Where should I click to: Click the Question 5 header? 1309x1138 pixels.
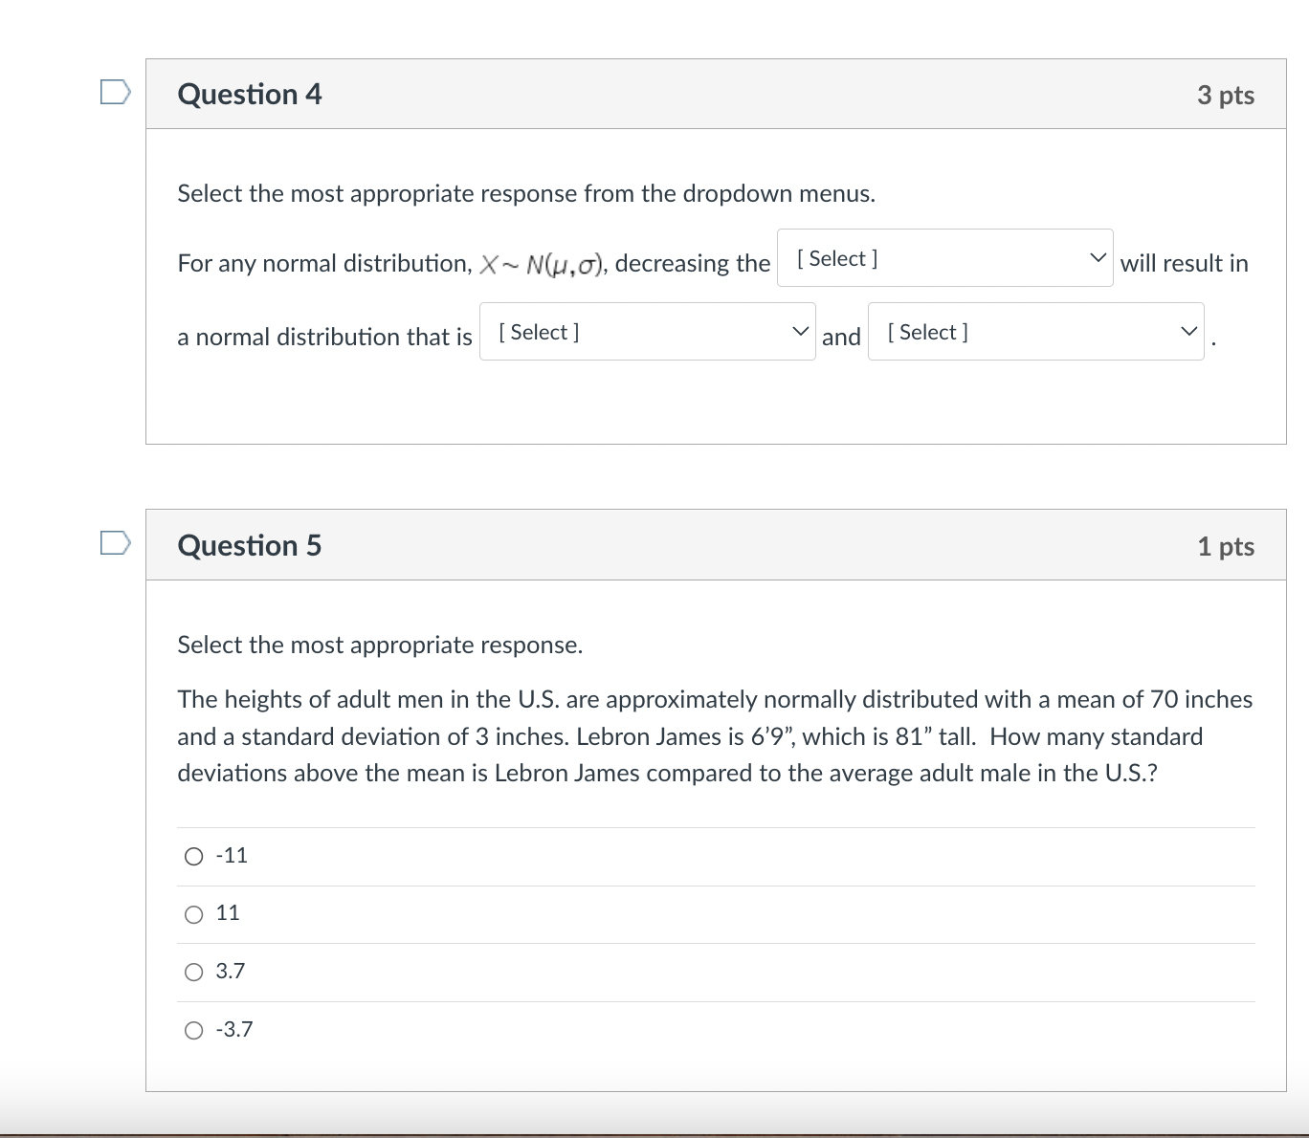(x=249, y=544)
